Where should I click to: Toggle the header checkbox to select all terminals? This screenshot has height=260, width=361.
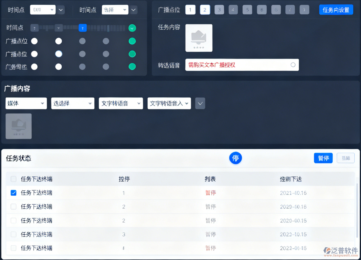[13, 179]
